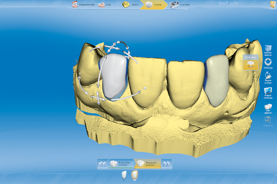Switch to the Scan phase tab
Image resolution: width=277 pixels, height=184 pixels.
[x=106, y=5]
